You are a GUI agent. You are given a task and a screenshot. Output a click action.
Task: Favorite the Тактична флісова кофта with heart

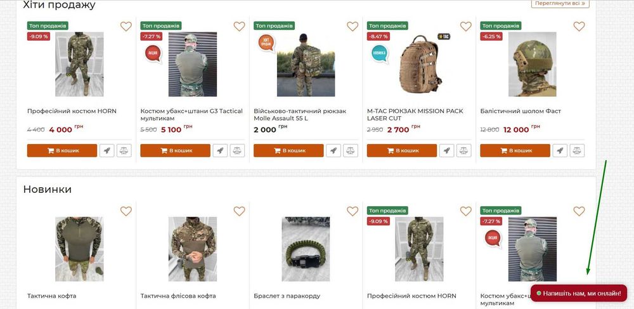(239, 211)
